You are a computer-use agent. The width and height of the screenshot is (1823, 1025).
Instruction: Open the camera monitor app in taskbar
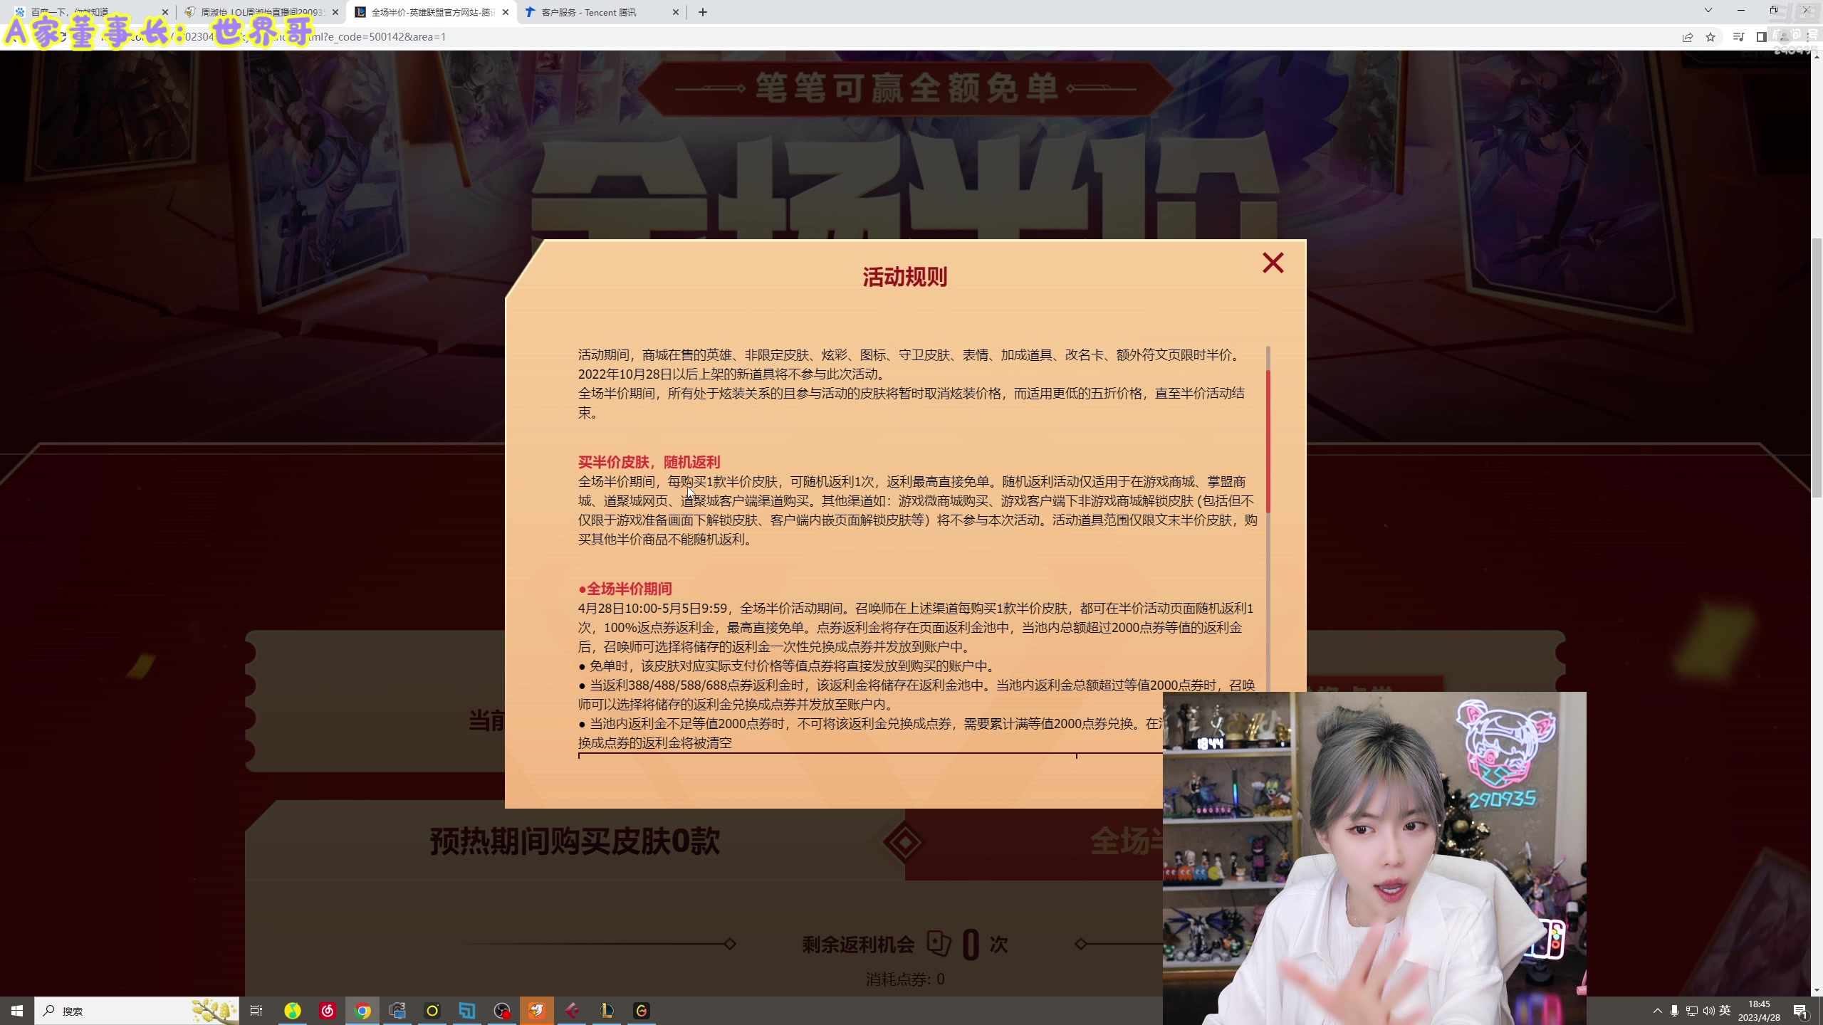(x=397, y=1011)
